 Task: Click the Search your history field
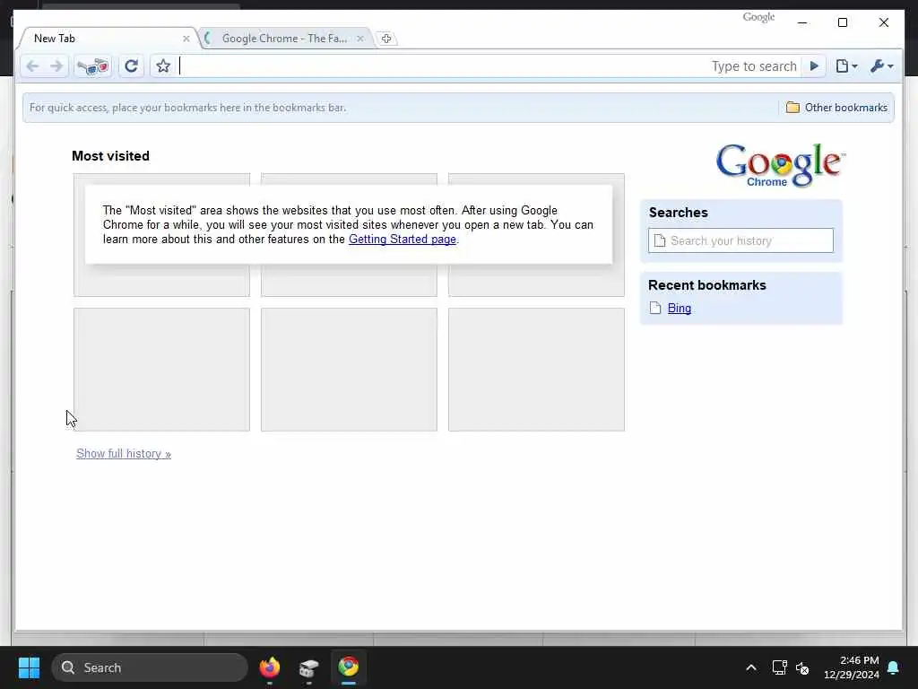pyautogui.click(x=740, y=240)
